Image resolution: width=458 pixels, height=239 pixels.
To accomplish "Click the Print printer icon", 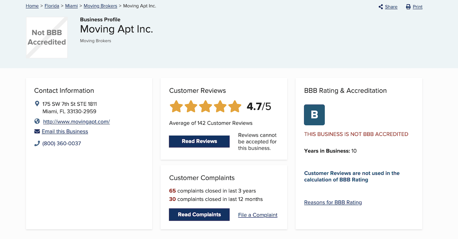I will tap(408, 7).
